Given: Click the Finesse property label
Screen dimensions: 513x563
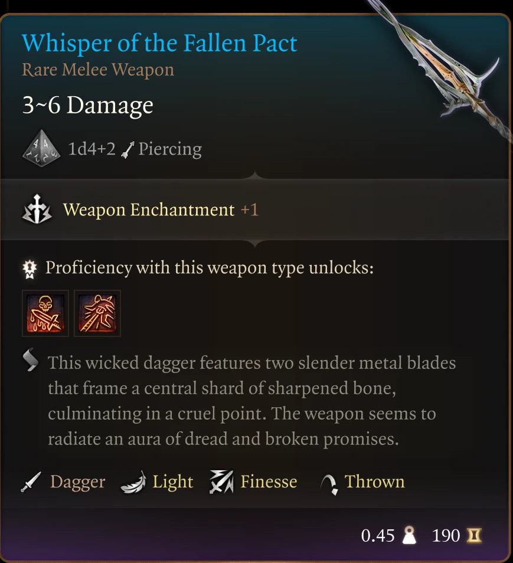Looking at the screenshot, I should [269, 482].
